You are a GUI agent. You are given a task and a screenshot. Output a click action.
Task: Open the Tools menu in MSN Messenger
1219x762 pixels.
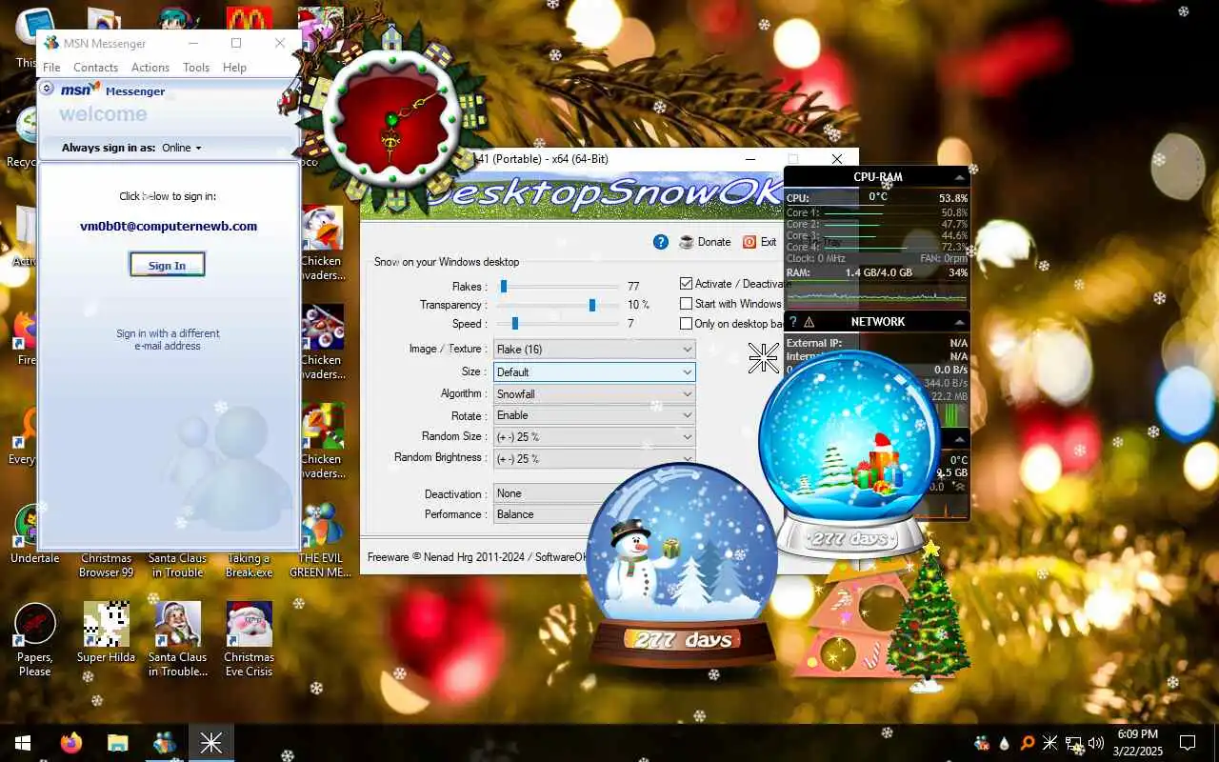click(196, 68)
